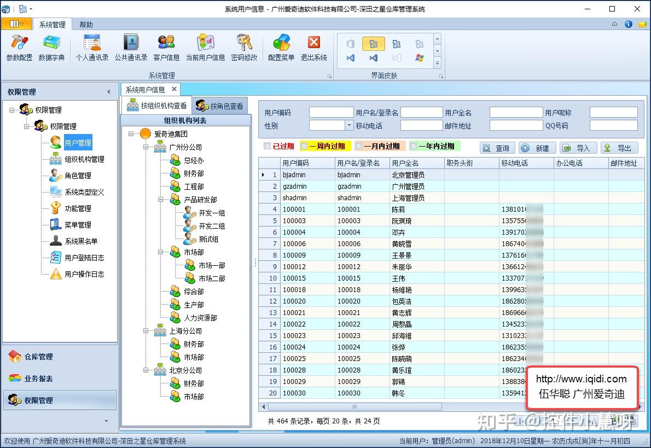The height and width of the screenshot is (448, 651).
Task: Collapse the 产品研发部 branch
Action: pyautogui.click(x=160, y=199)
